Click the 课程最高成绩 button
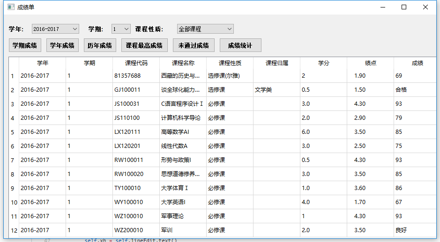This screenshot has height=242, width=440. pos(144,45)
